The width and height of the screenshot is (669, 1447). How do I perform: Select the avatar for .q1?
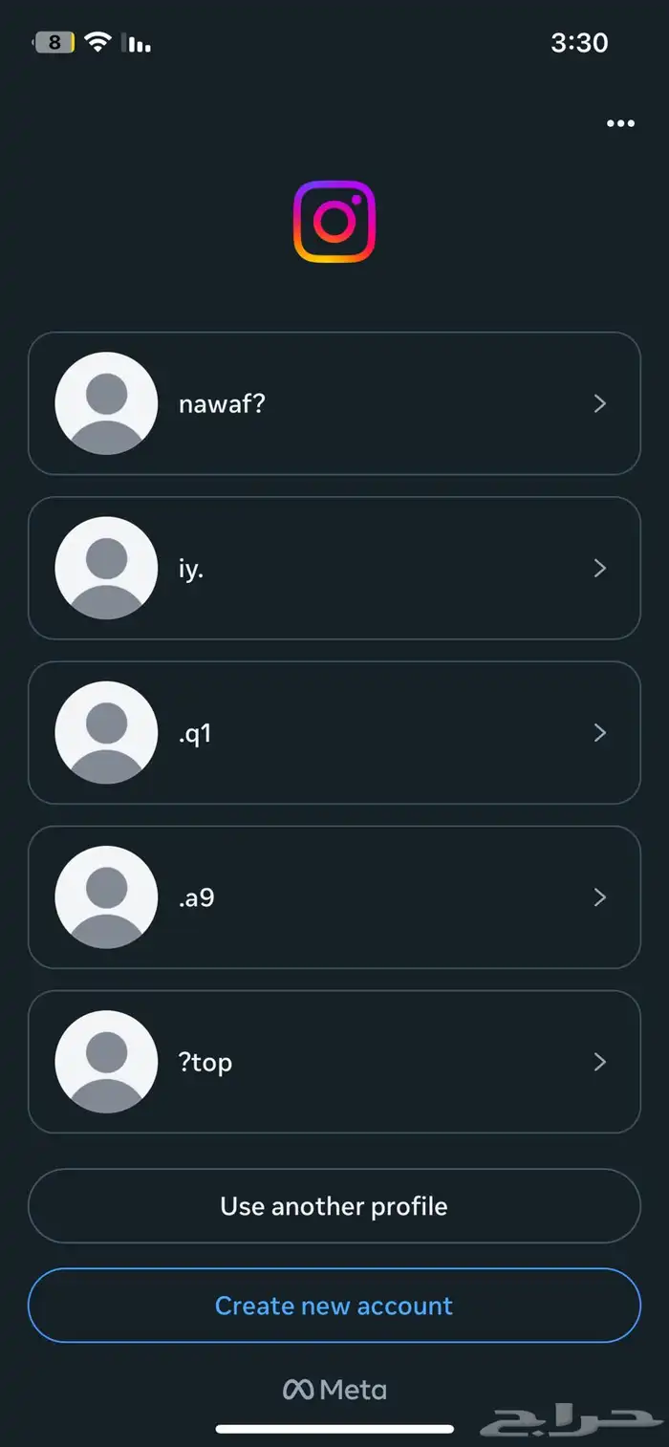(x=106, y=732)
